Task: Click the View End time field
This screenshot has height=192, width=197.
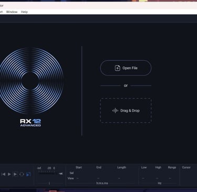Action: click(99, 178)
